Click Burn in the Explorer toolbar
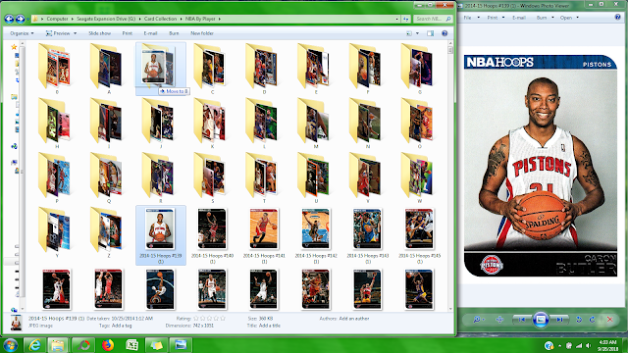Screen dimensions: 628x353 pos(174,33)
